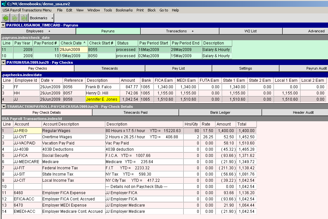Click the green back arrow icon

pos(6,18)
